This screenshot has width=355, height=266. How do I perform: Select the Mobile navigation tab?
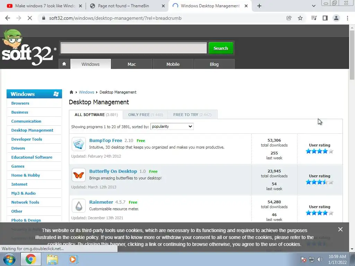[x=173, y=64]
